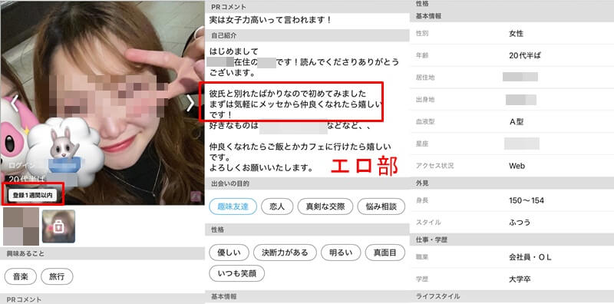Click the 自己紹介 section header
The width and height of the screenshot is (614, 304).
(x=307, y=35)
